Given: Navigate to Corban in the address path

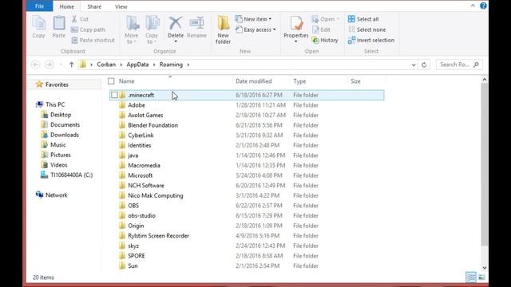Looking at the screenshot, I should tap(106, 65).
